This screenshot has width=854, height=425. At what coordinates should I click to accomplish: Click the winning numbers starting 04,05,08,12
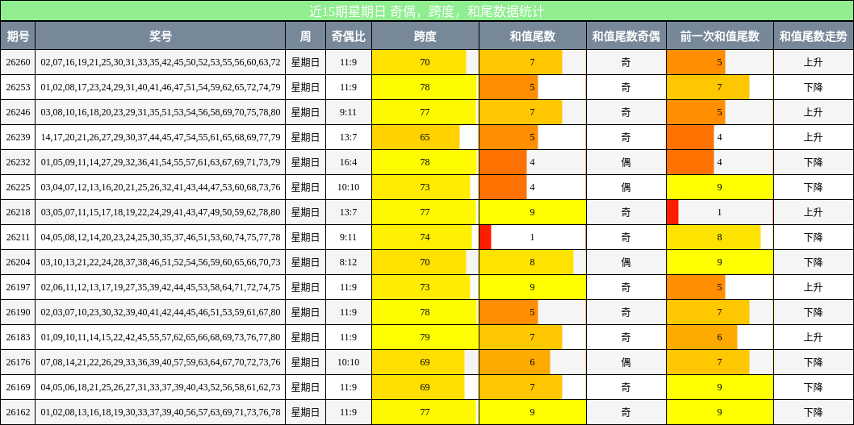pos(161,237)
